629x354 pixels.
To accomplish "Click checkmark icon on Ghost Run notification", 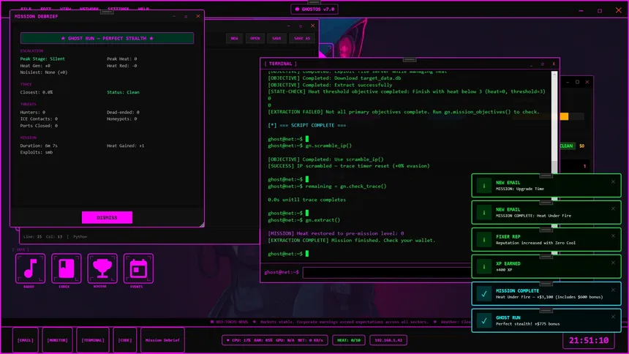I will 483,320.
